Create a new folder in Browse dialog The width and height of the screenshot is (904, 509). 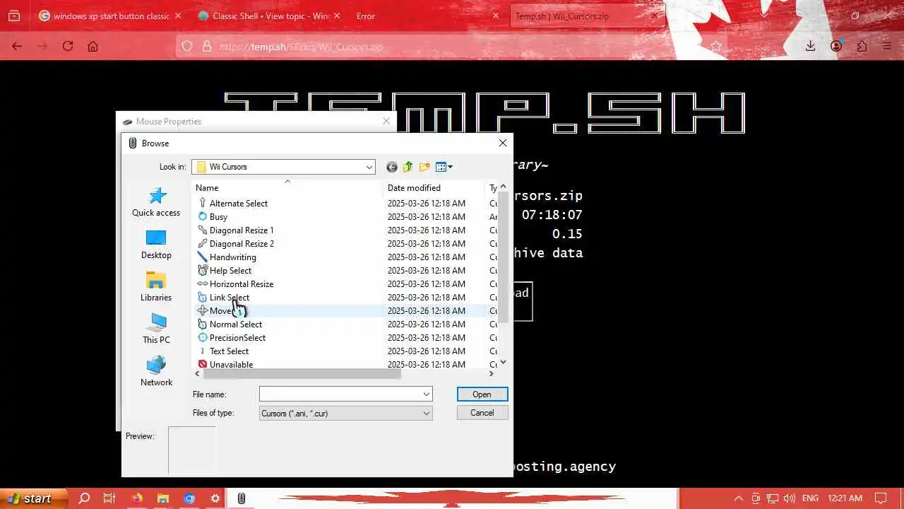(x=424, y=167)
